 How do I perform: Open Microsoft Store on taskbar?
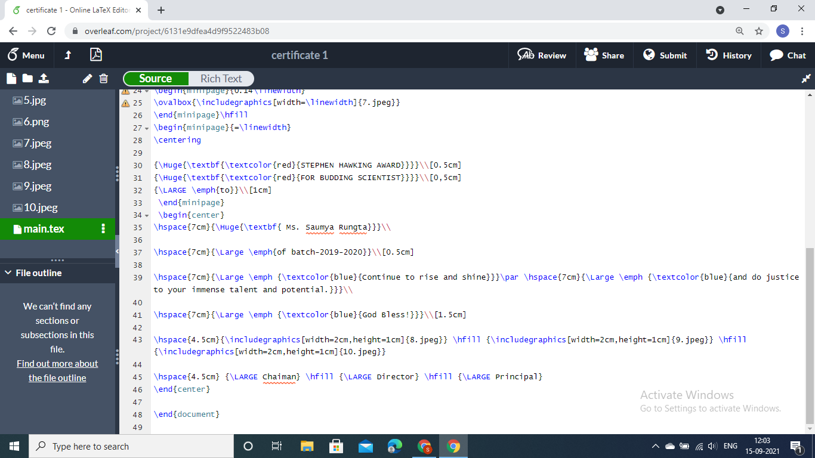pyautogui.click(x=337, y=446)
